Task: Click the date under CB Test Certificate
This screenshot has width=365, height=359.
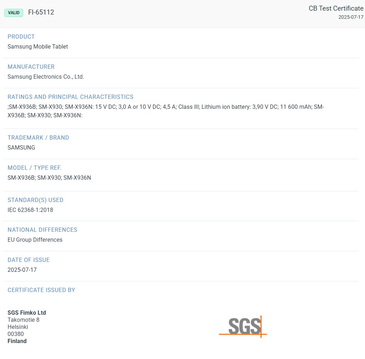Action: click(x=351, y=17)
